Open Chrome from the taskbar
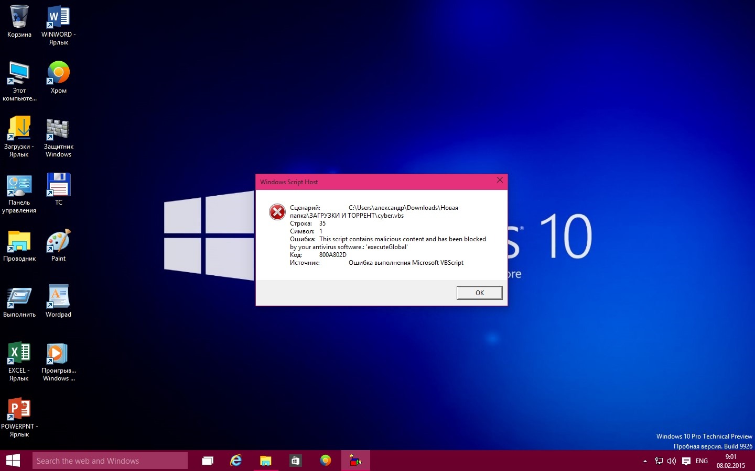The height and width of the screenshot is (471, 755). tap(326, 461)
